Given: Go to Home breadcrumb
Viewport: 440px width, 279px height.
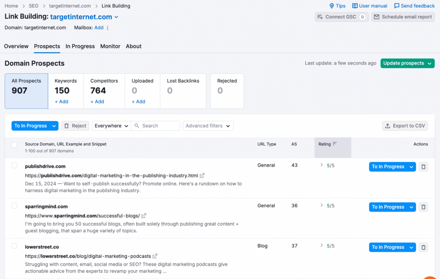Looking at the screenshot, I should tap(11, 6).
